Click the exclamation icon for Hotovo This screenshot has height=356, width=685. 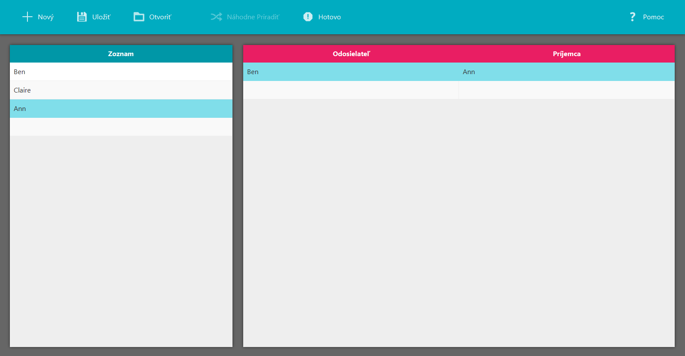(x=308, y=17)
